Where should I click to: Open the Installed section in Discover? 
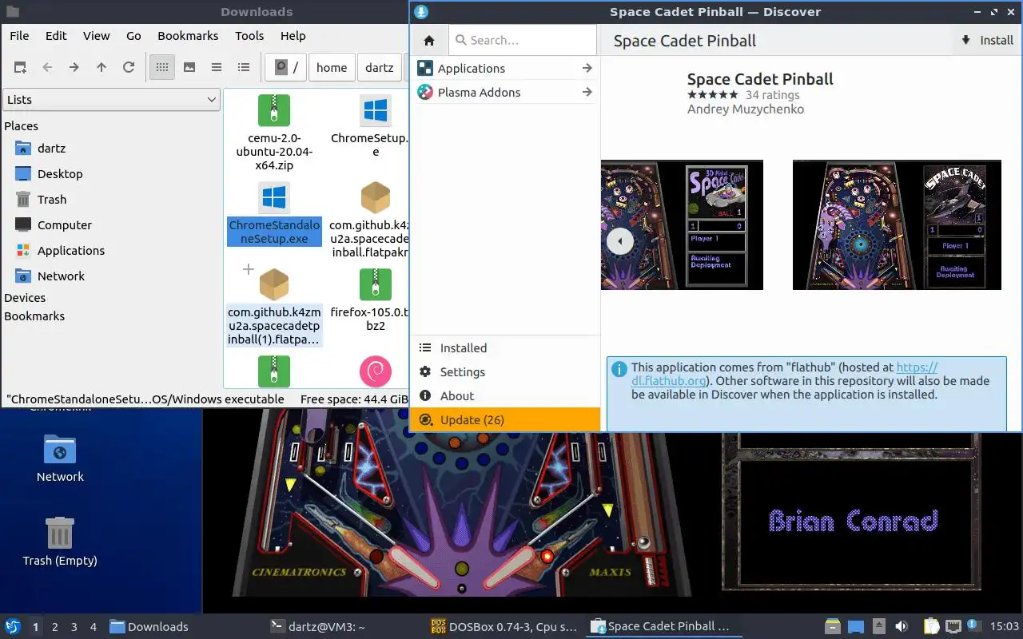click(505, 348)
